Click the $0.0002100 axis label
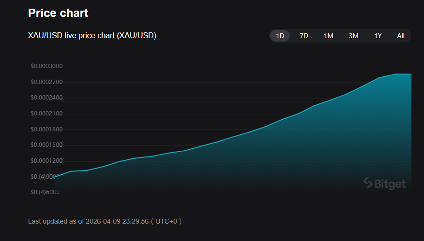Image resolution: width=424 pixels, height=241 pixels. [46, 113]
